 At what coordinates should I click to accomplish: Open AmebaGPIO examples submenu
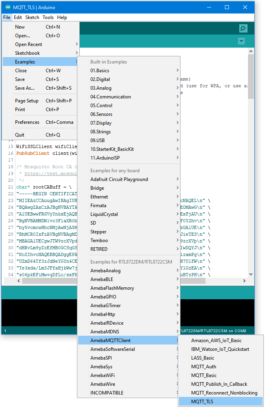(129, 296)
